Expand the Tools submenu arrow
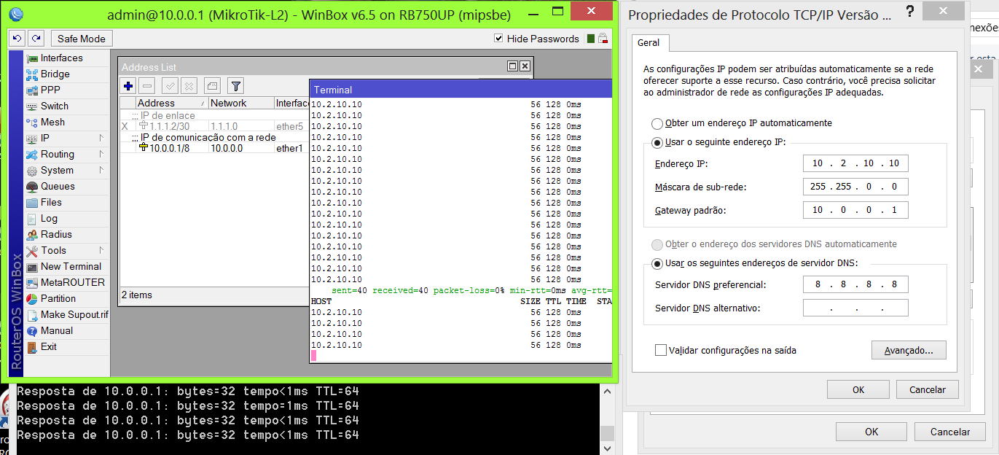This screenshot has width=999, height=455. point(101,251)
